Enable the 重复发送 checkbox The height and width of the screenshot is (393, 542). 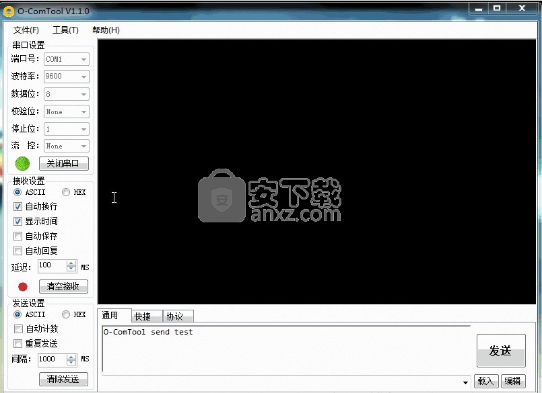(x=18, y=344)
